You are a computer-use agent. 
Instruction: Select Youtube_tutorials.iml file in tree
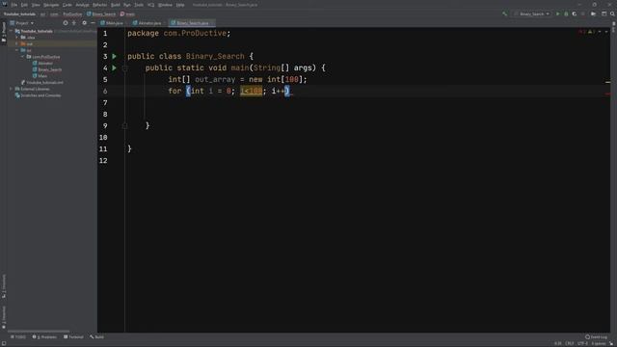coord(41,83)
